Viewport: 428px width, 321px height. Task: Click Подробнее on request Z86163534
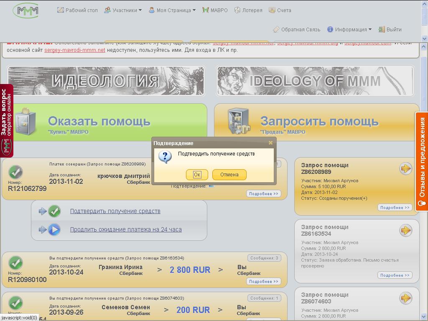point(395,275)
